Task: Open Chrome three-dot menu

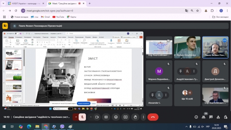Action: [x=227, y=10]
